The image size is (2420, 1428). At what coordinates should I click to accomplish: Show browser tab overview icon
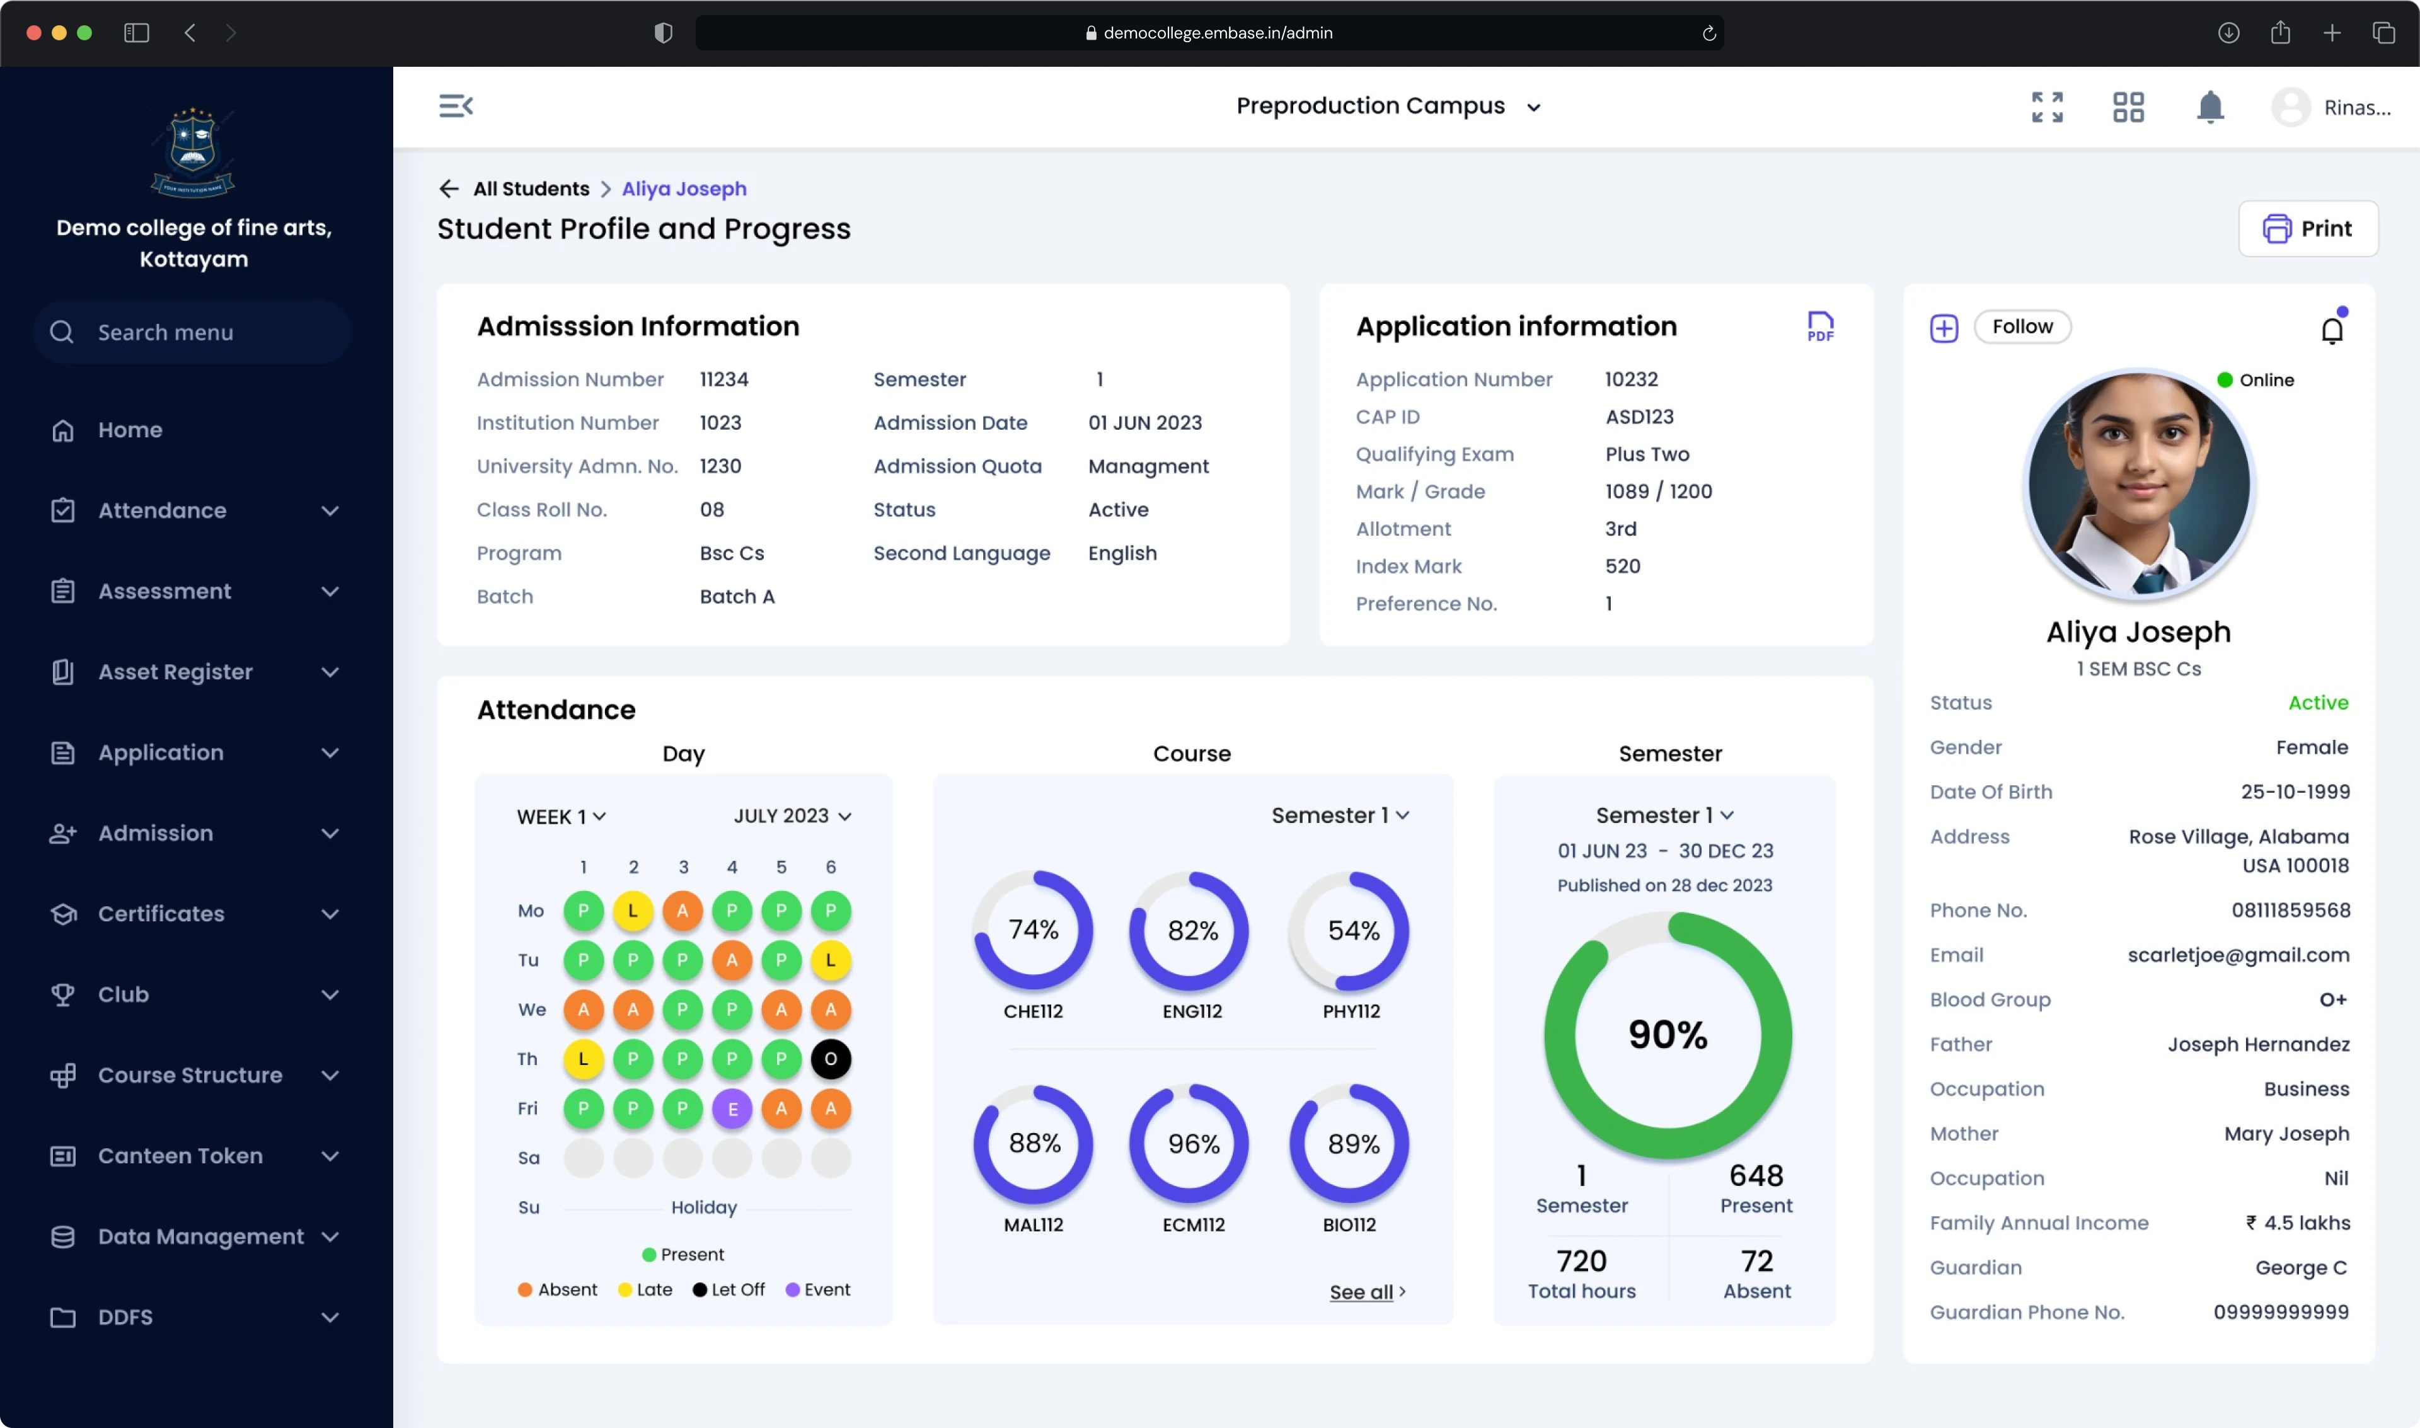tap(2382, 33)
